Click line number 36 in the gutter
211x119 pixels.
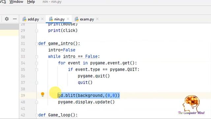(23, 76)
